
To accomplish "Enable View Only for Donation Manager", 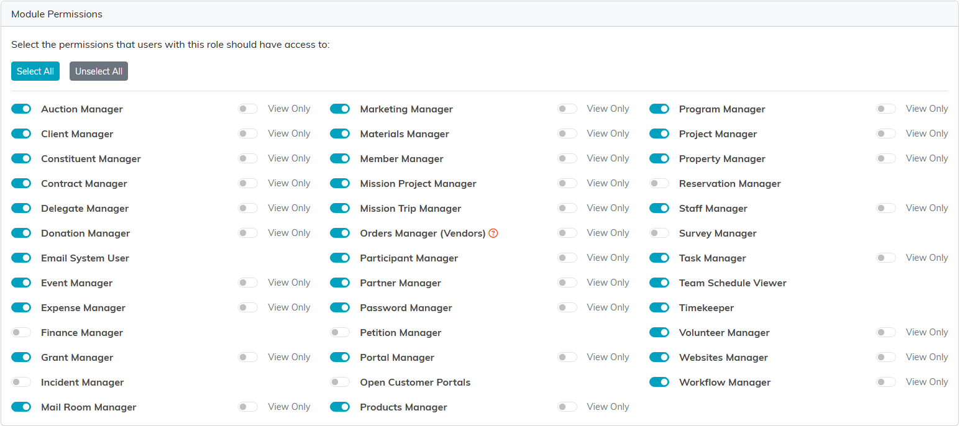I will (248, 233).
